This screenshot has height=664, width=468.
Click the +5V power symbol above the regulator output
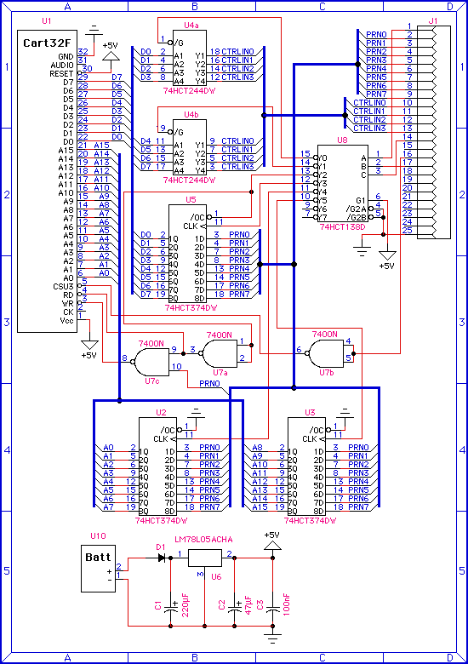click(x=272, y=545)
